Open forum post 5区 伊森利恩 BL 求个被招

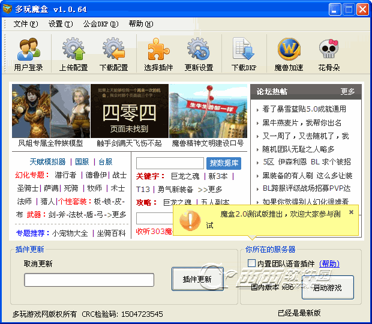pyautogui.click(x=307, y=162)
